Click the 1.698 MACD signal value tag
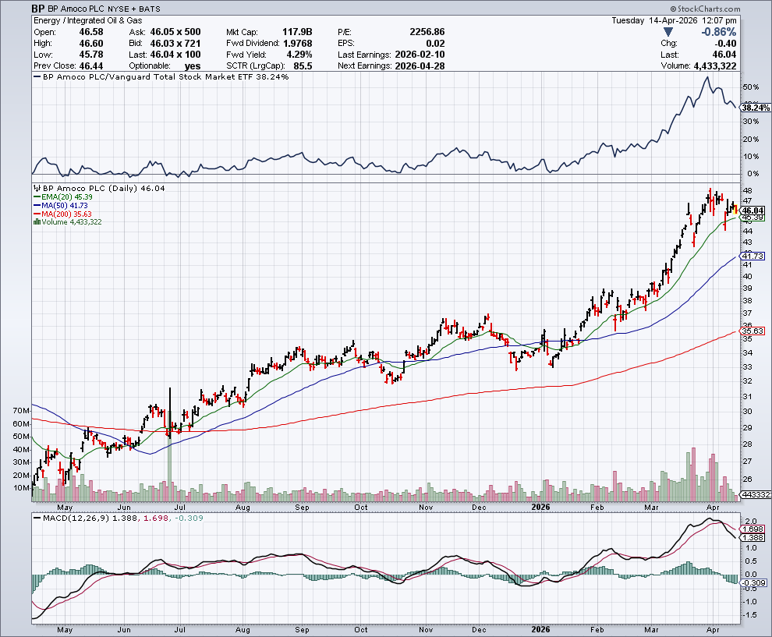772x637 pixels. [753, 528]
